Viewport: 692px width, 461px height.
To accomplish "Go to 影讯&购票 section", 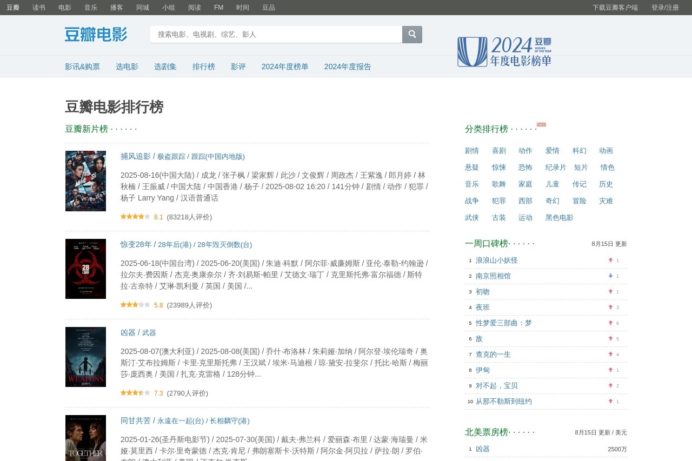I will pyautogui.click(x=82, y=66).
